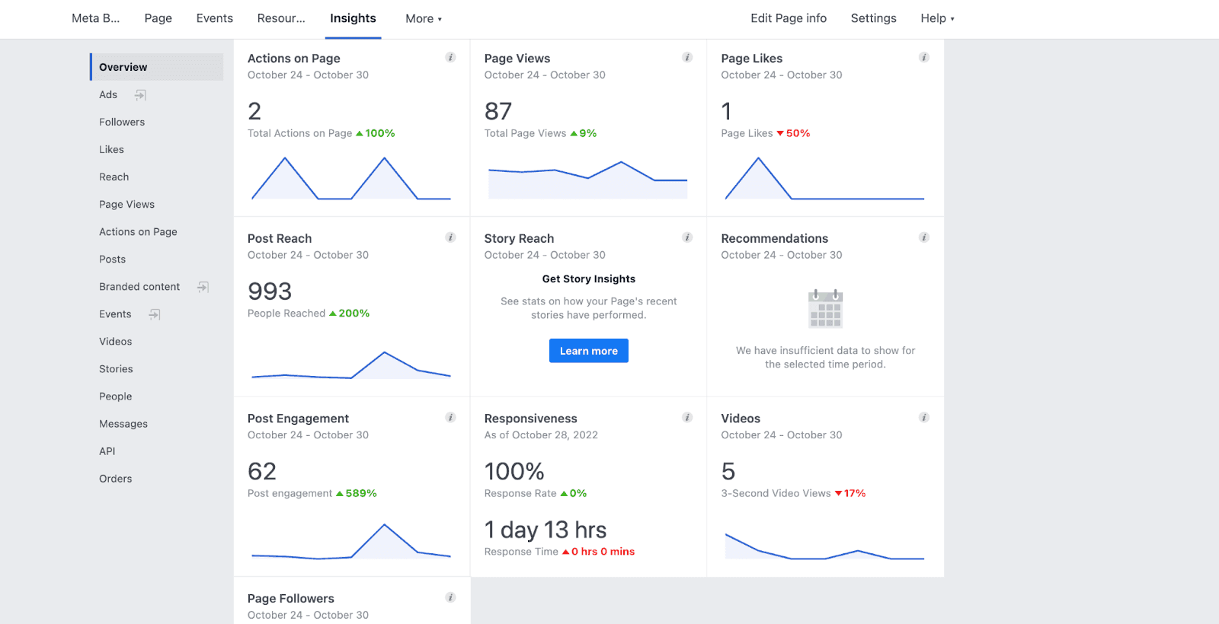Click info icon on Videos card
Screen dimensions: 1219x624
pyautogui.click(x=923, y=418)
